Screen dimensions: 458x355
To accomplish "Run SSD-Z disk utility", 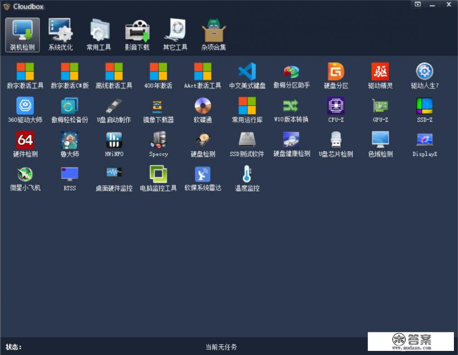I will 424,109.
